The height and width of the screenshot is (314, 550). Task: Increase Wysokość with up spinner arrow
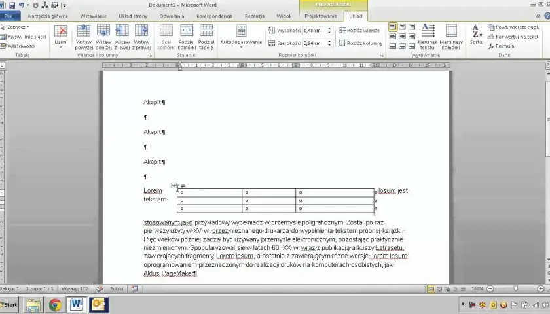click(329, 29)
